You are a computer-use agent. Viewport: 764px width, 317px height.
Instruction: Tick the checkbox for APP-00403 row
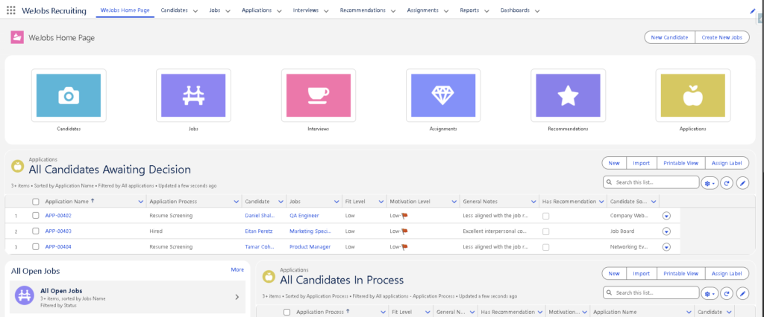click(x=36, y=231)
